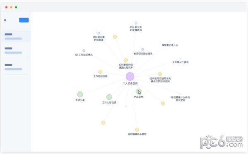Image resolution: width=248 pixels, height=154 pixels.
Task: Click the blue button beside search
Action: pos(24,20)
